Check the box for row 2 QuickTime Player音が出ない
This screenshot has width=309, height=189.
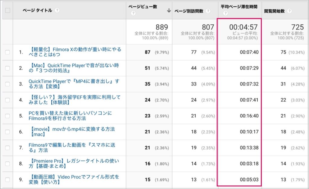[x=8, y=68]
